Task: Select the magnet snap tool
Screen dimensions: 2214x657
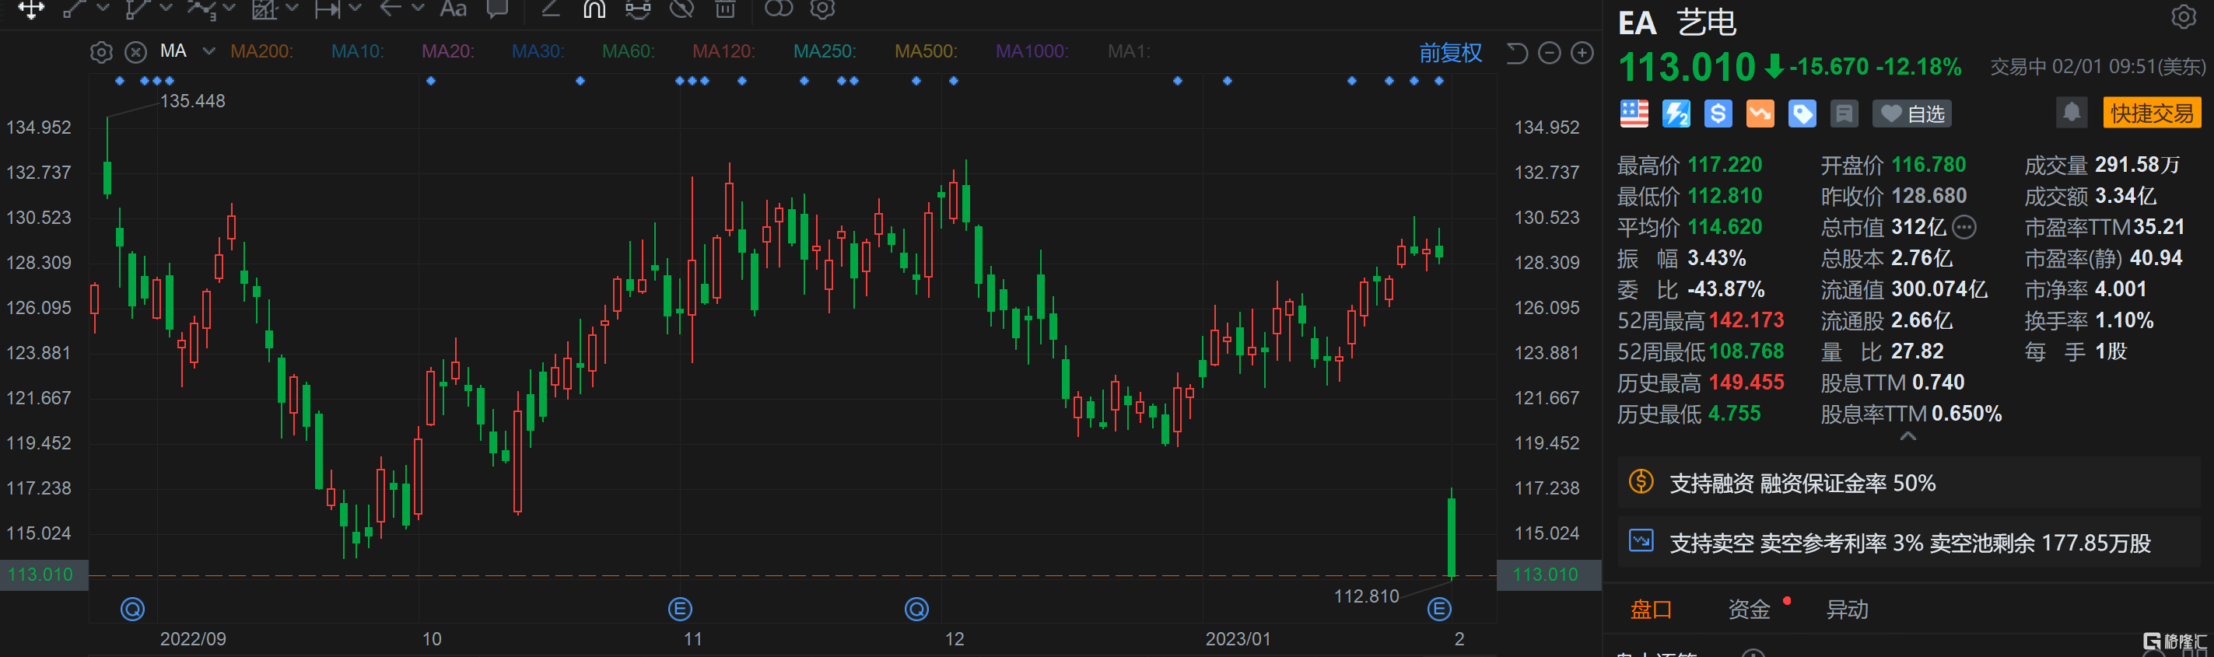Action: click(x=594, y=9)
